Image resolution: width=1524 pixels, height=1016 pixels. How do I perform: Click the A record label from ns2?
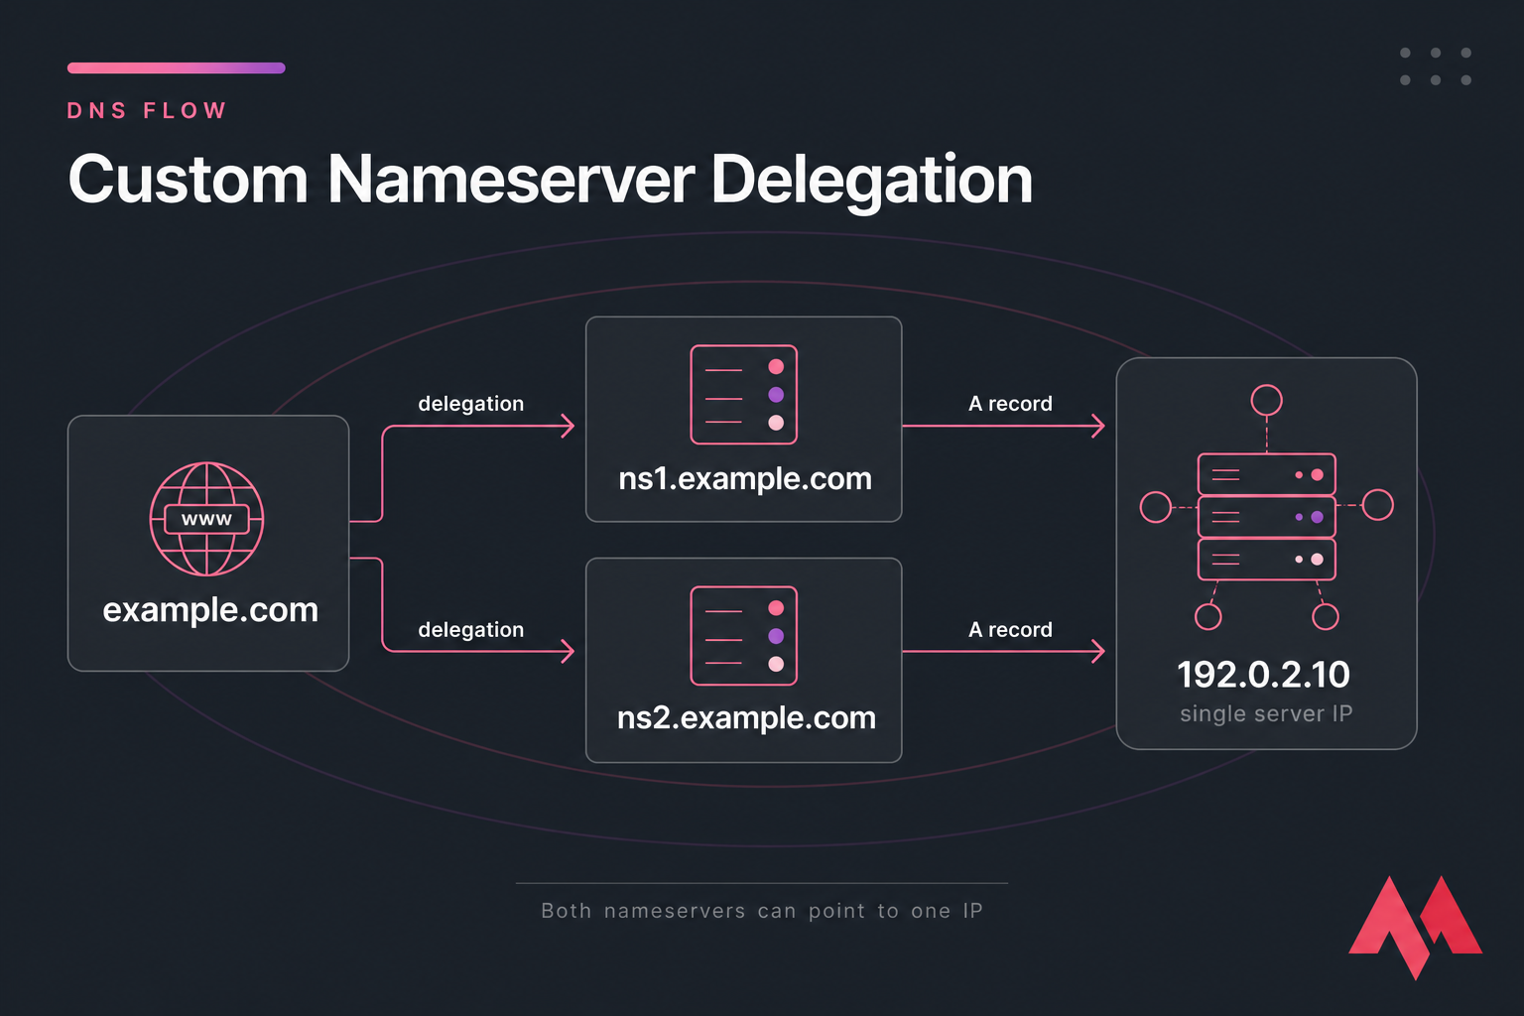[x=1010, y=629]
